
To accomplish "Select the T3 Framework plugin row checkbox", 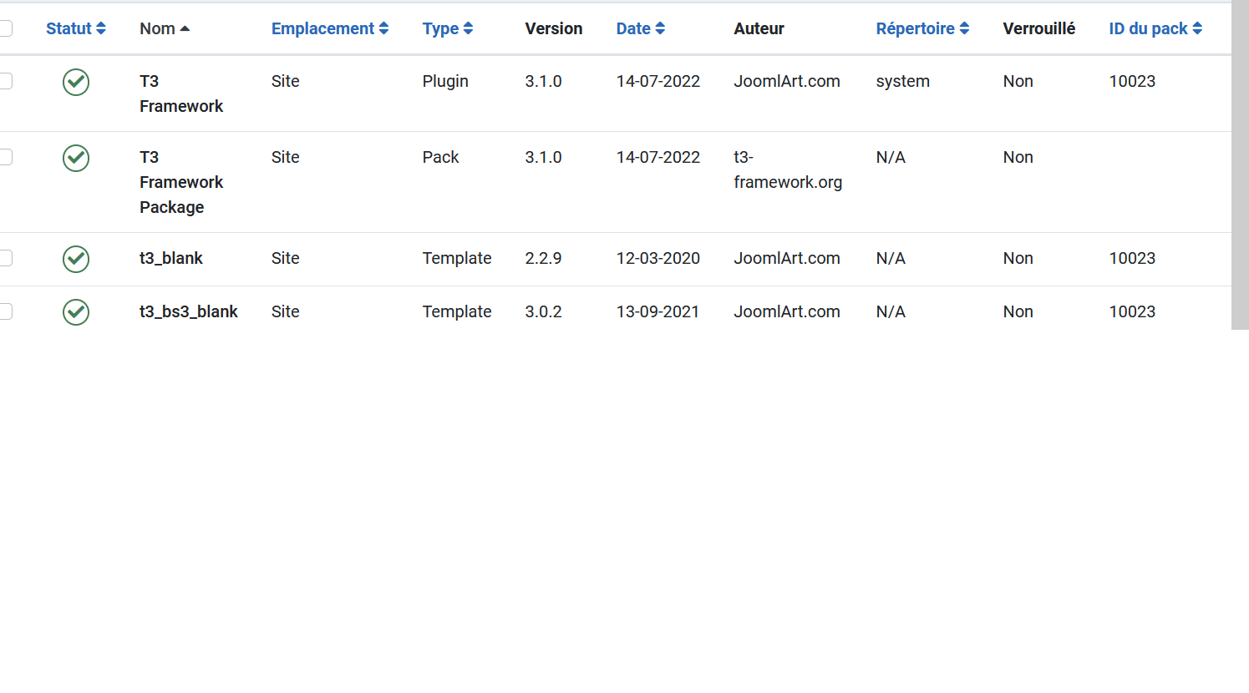I will pyautogui.click(x=5, y=81).
